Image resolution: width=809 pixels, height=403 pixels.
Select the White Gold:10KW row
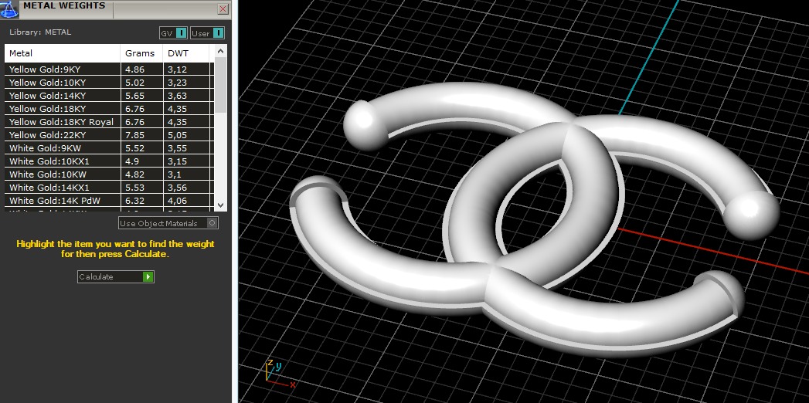pyautogui.click(x=109, y=174)
